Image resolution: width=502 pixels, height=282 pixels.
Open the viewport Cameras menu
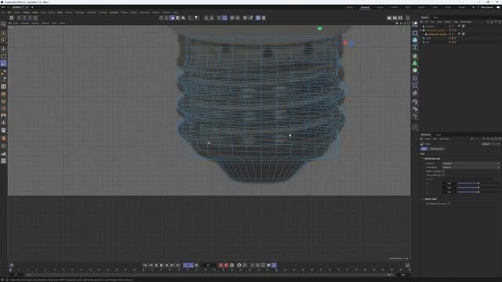pyautogui.click(x=24, y=23)
